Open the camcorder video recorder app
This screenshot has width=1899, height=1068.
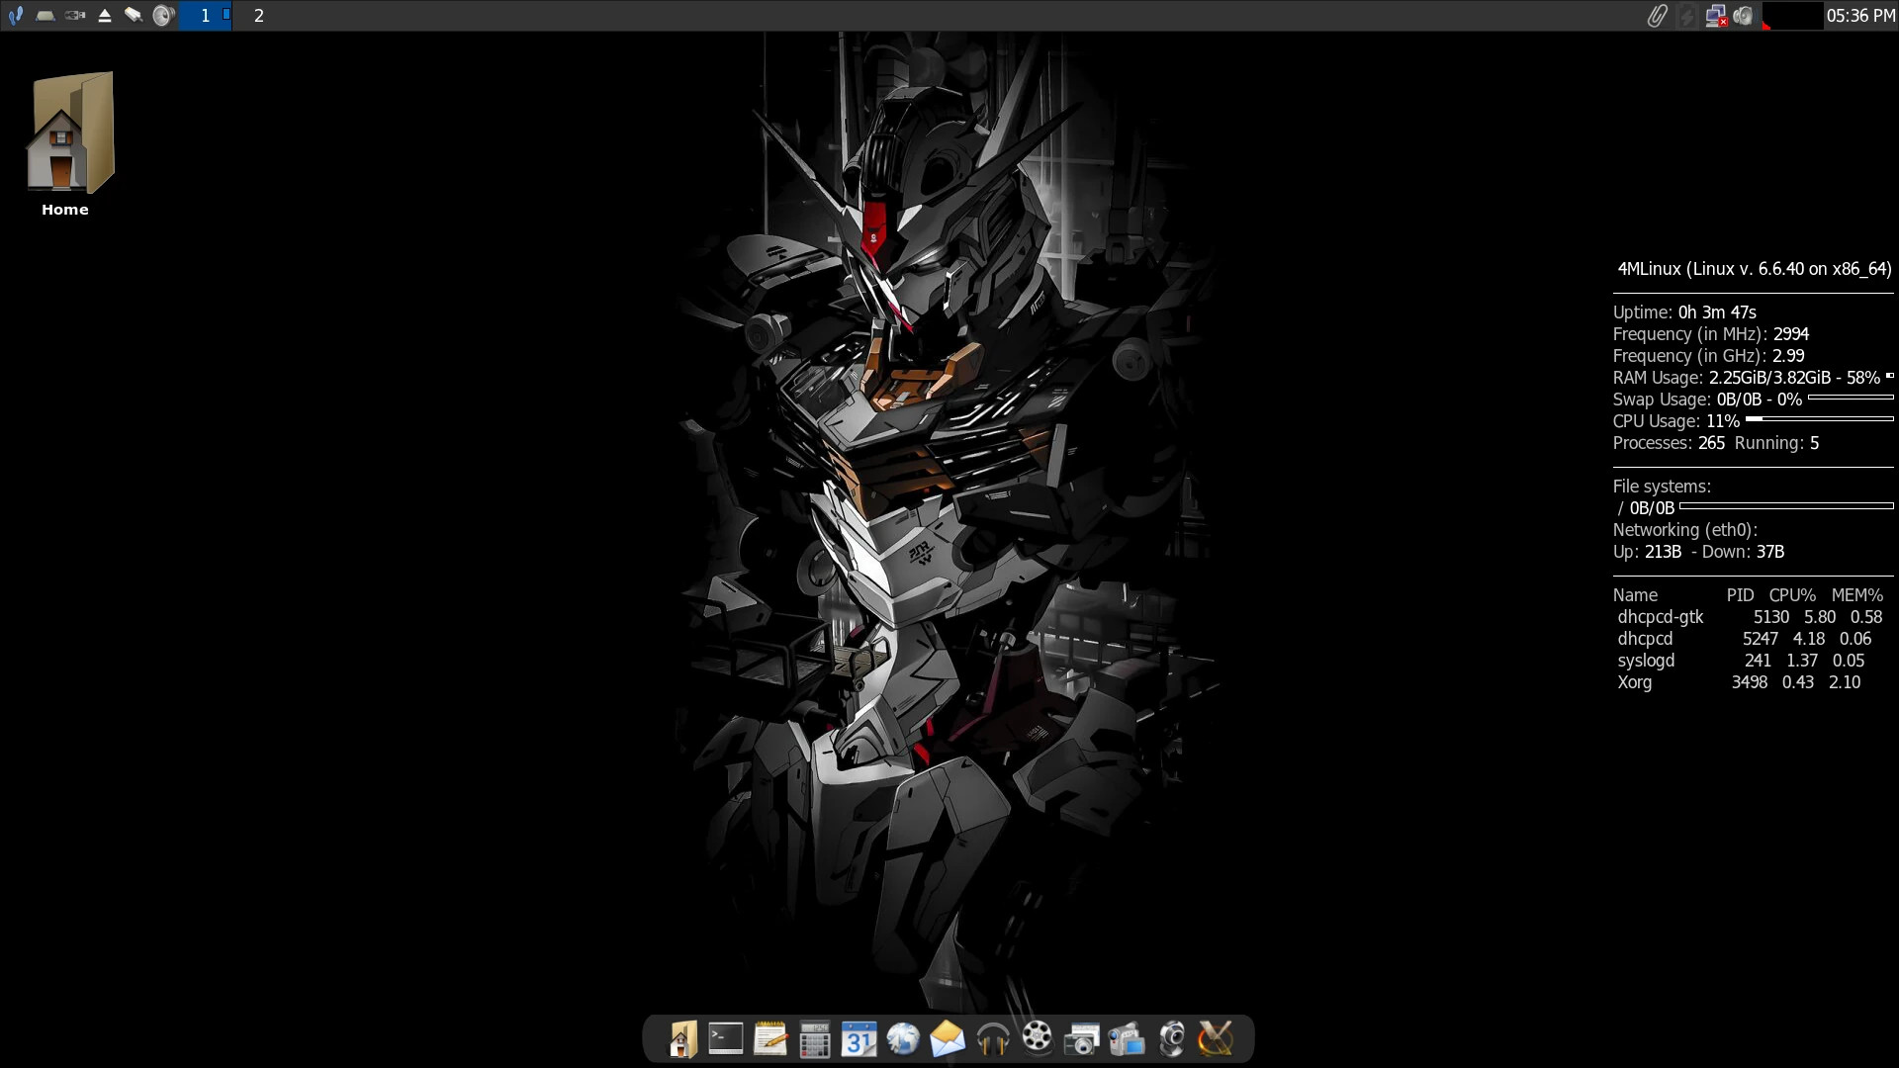click(x=1128, y=1038)
